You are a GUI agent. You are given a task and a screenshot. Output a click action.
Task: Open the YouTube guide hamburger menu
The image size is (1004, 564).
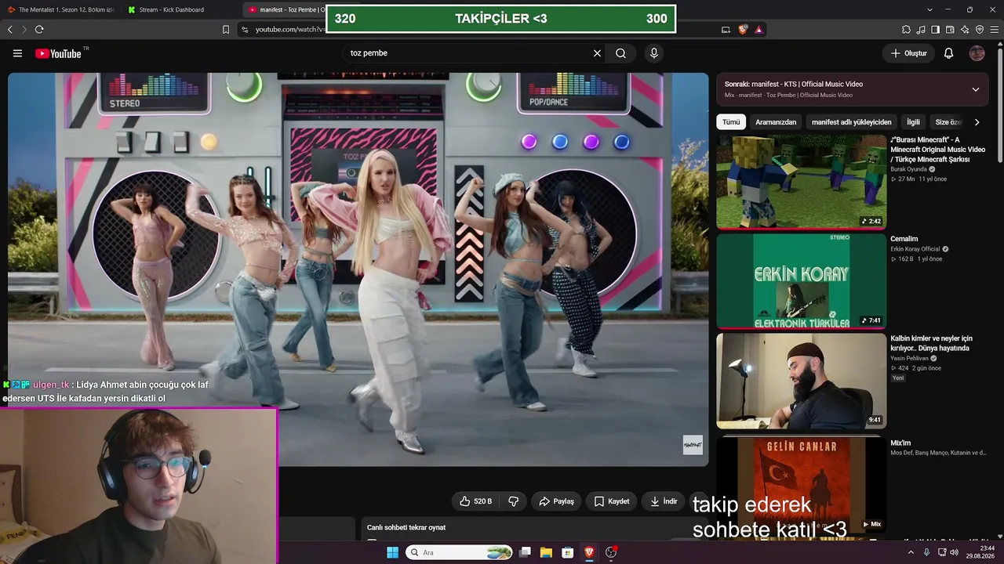coord(17,53)
